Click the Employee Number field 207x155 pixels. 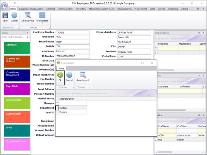tap(72, 32)
